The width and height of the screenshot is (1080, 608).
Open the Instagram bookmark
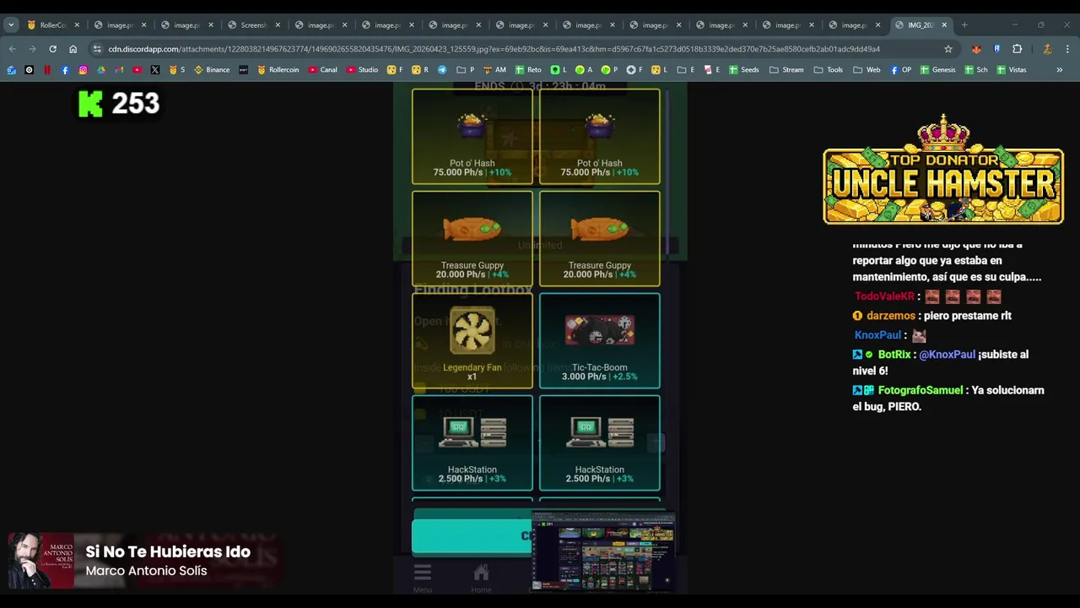coord(83,70)
